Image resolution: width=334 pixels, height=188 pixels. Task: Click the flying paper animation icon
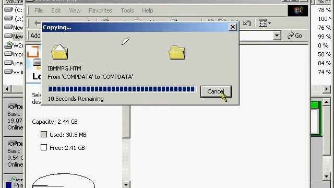125,41
